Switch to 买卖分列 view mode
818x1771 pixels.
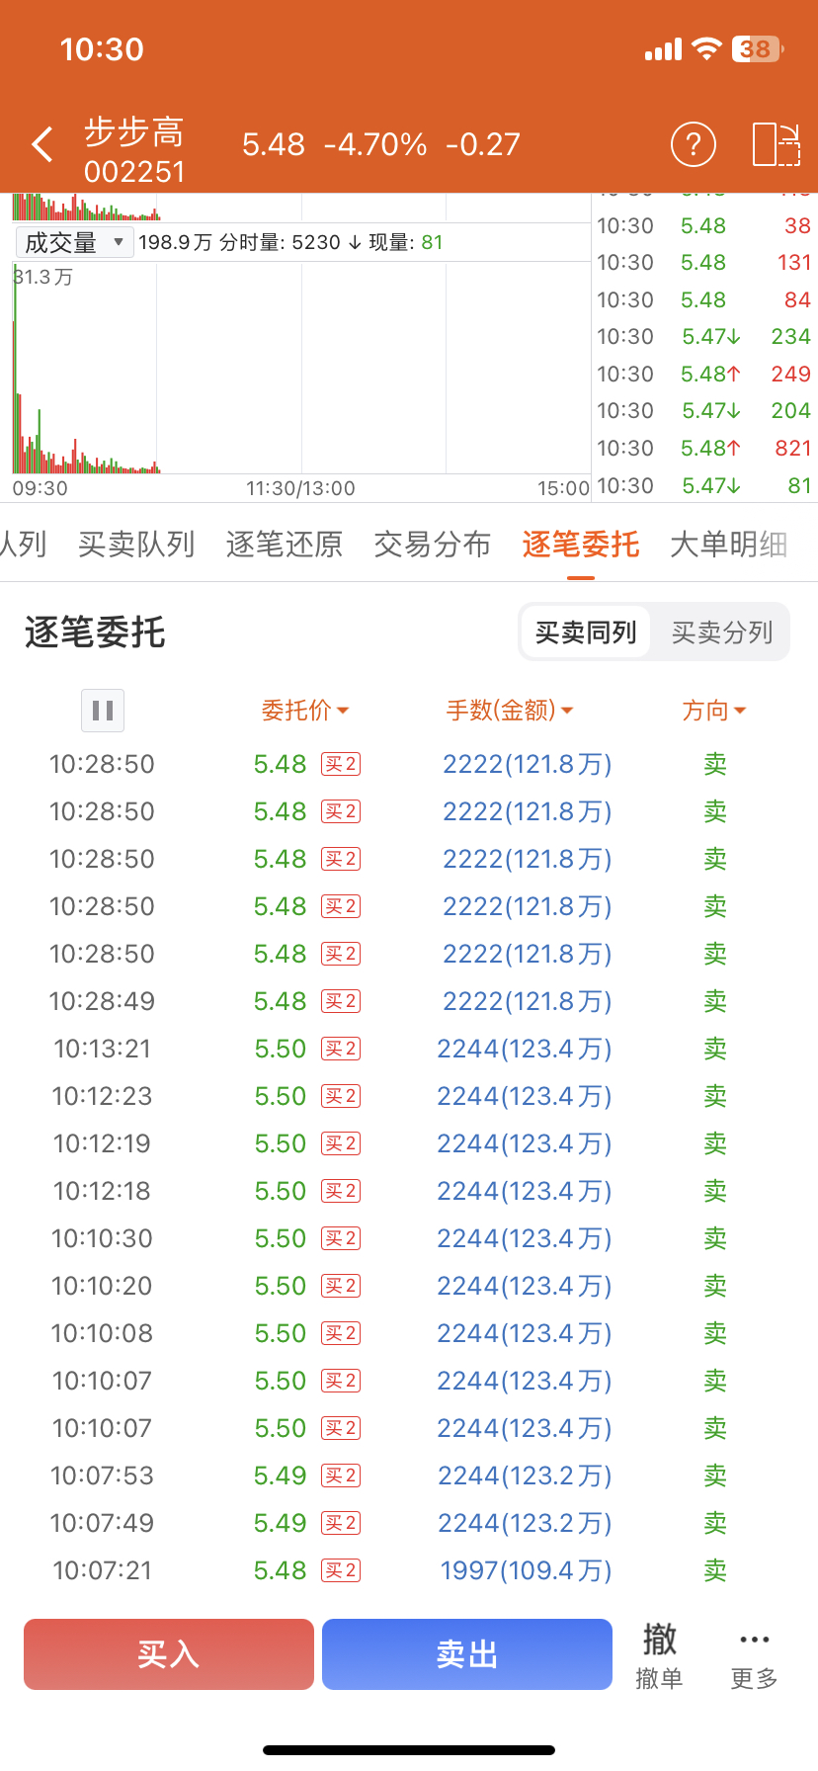(x=721, y=632)
